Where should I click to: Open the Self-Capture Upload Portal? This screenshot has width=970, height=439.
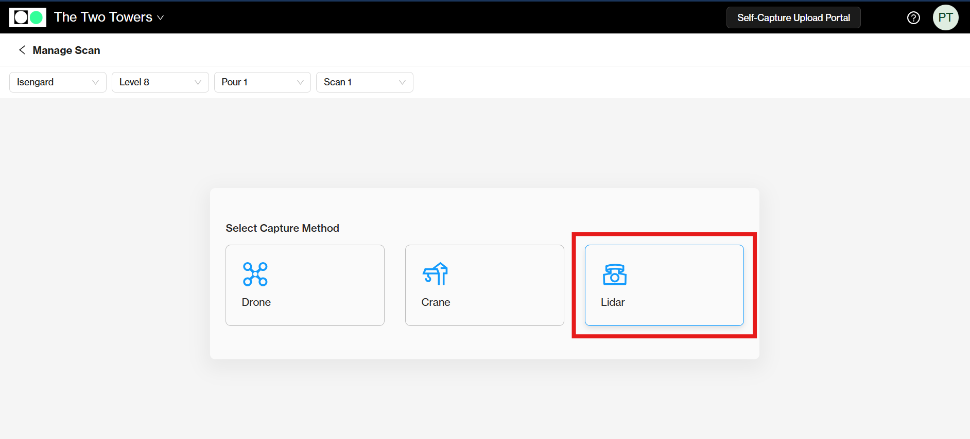click(793, 17)
